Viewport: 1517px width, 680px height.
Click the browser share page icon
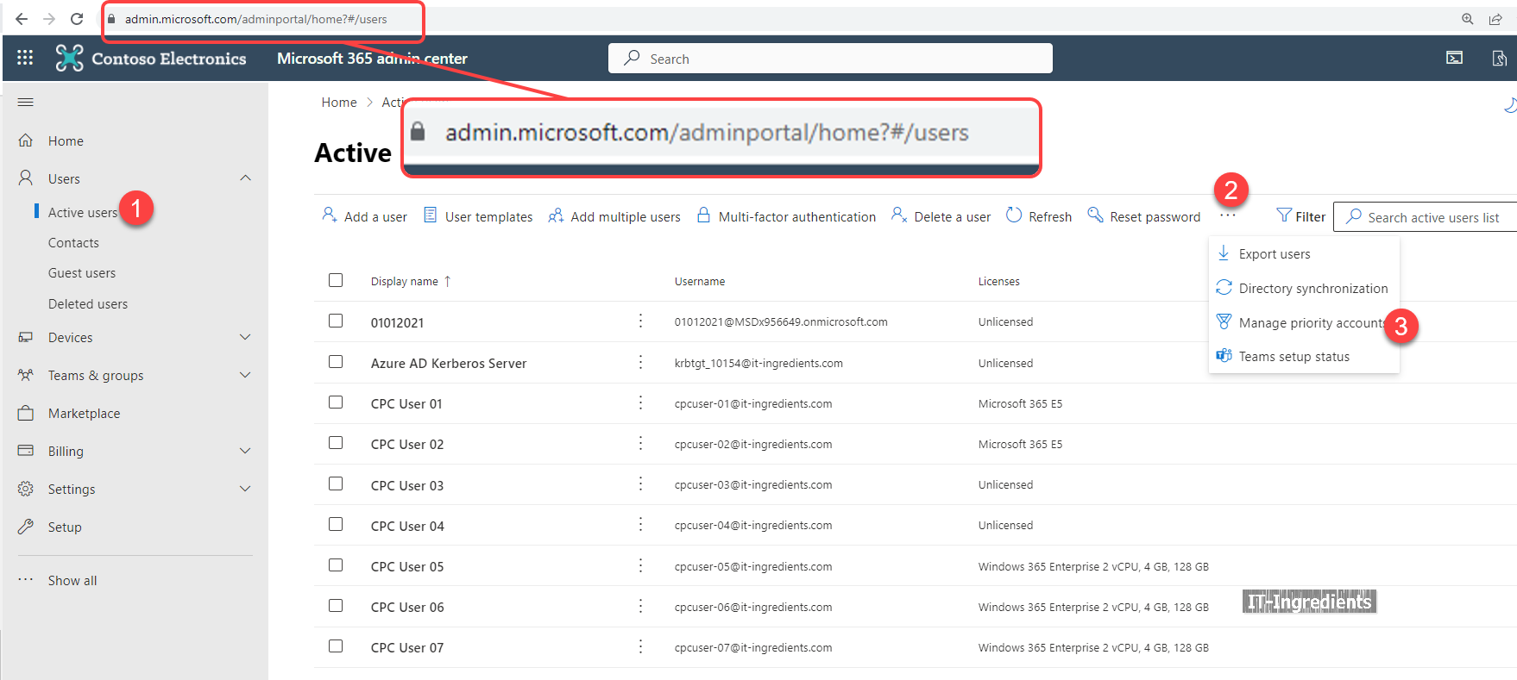click(x=1495, y=19)
